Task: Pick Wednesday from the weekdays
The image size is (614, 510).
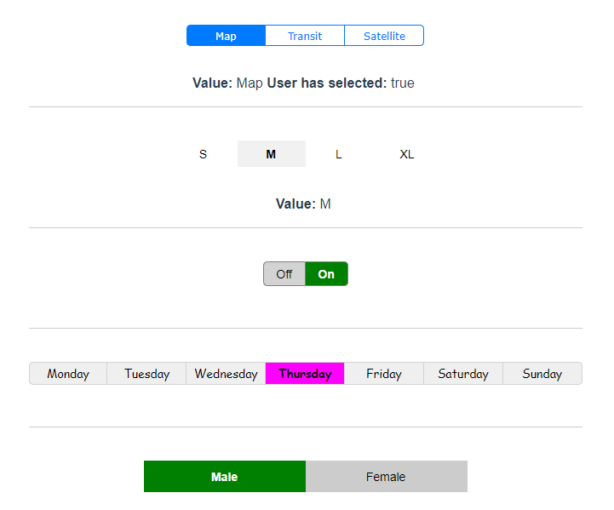Action: click(226, 374)
